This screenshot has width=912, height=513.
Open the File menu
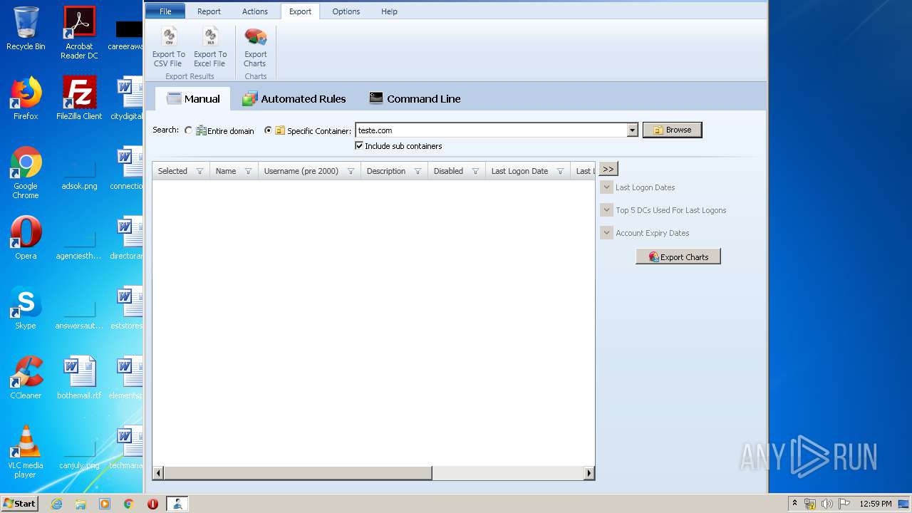point(165,11)
